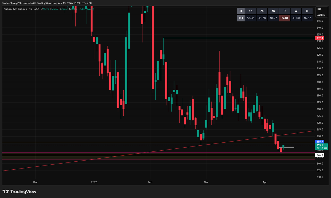This screenshot has height=198, width=331.
Task: Click the 246.3 price label
Action: tap(320, 155)
